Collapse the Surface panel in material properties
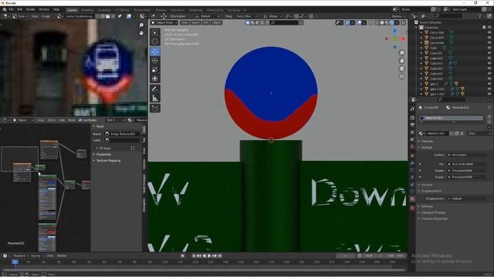This screenshot has width=494, height=277. coord(427,147)
